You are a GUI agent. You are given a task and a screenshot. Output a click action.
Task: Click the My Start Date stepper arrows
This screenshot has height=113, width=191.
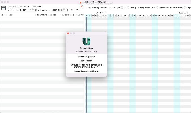click(x=67, y=10)
